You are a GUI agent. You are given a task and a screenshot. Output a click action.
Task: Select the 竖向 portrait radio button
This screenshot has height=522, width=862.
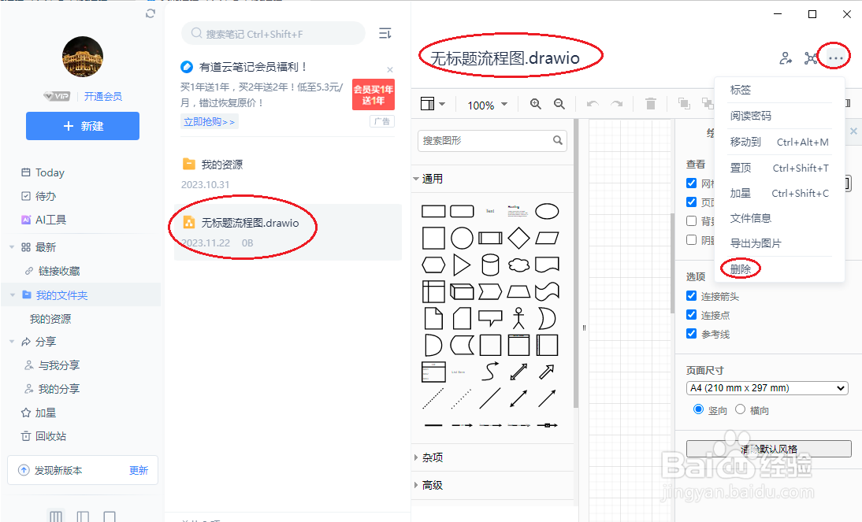[x=698, y=409]
